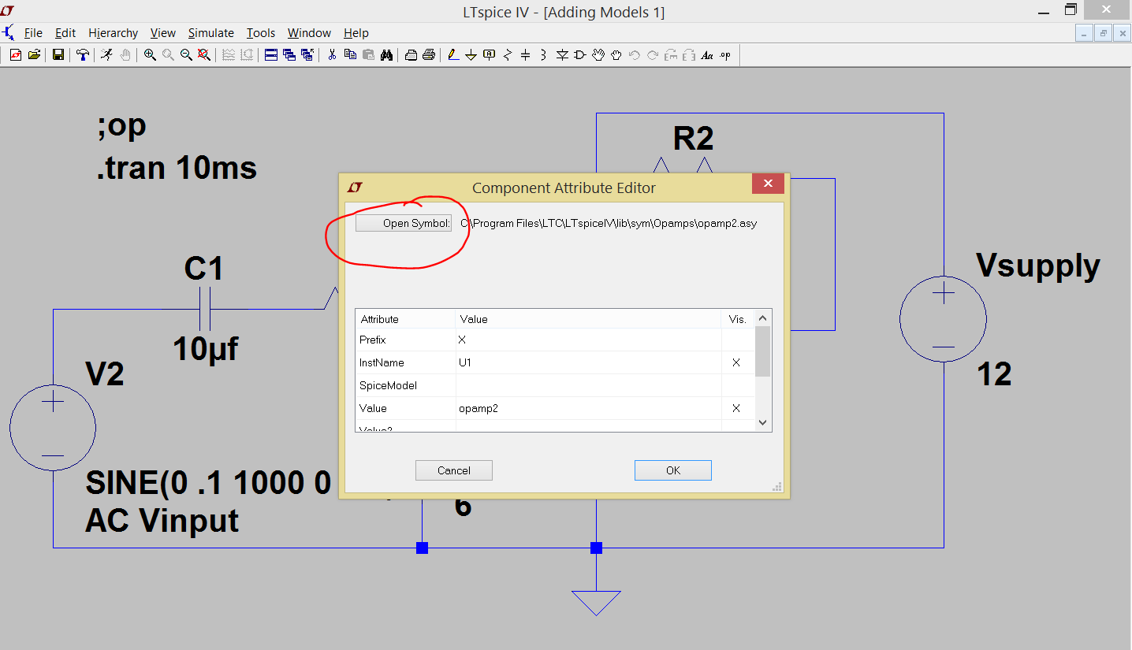The width and height of the screenshot is (1132, 650).
Task: Edit the Value field 'opamp2'
Action: (x=589, y=408)
